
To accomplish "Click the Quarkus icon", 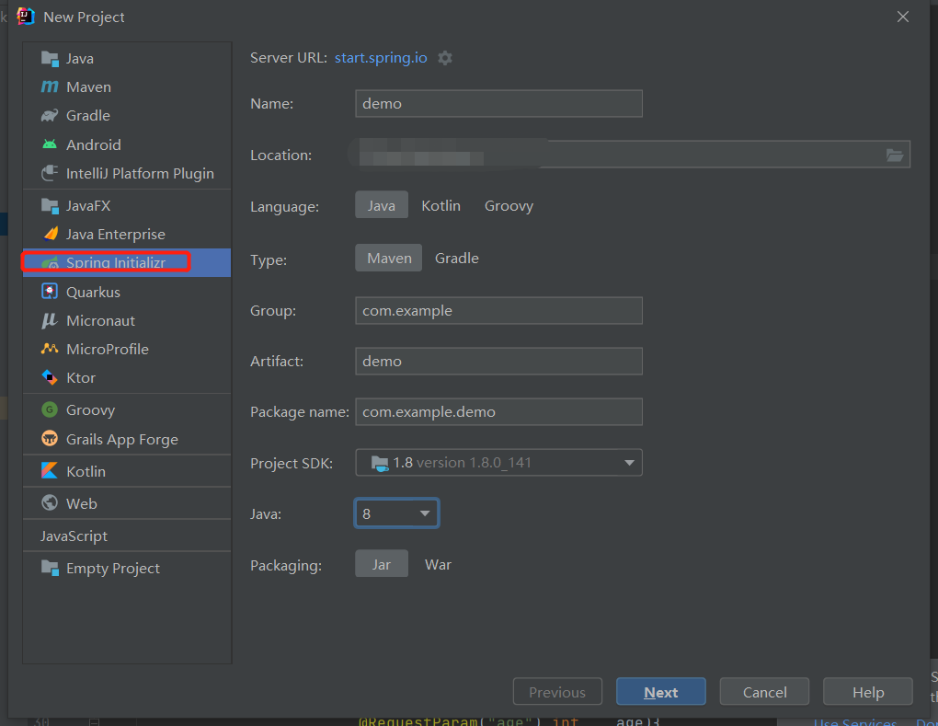I will point(50,292).
